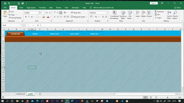Click the zoom slider handle
Image resolution: width=184 pixels, height=103 pixels.
(x=168, y=97)
